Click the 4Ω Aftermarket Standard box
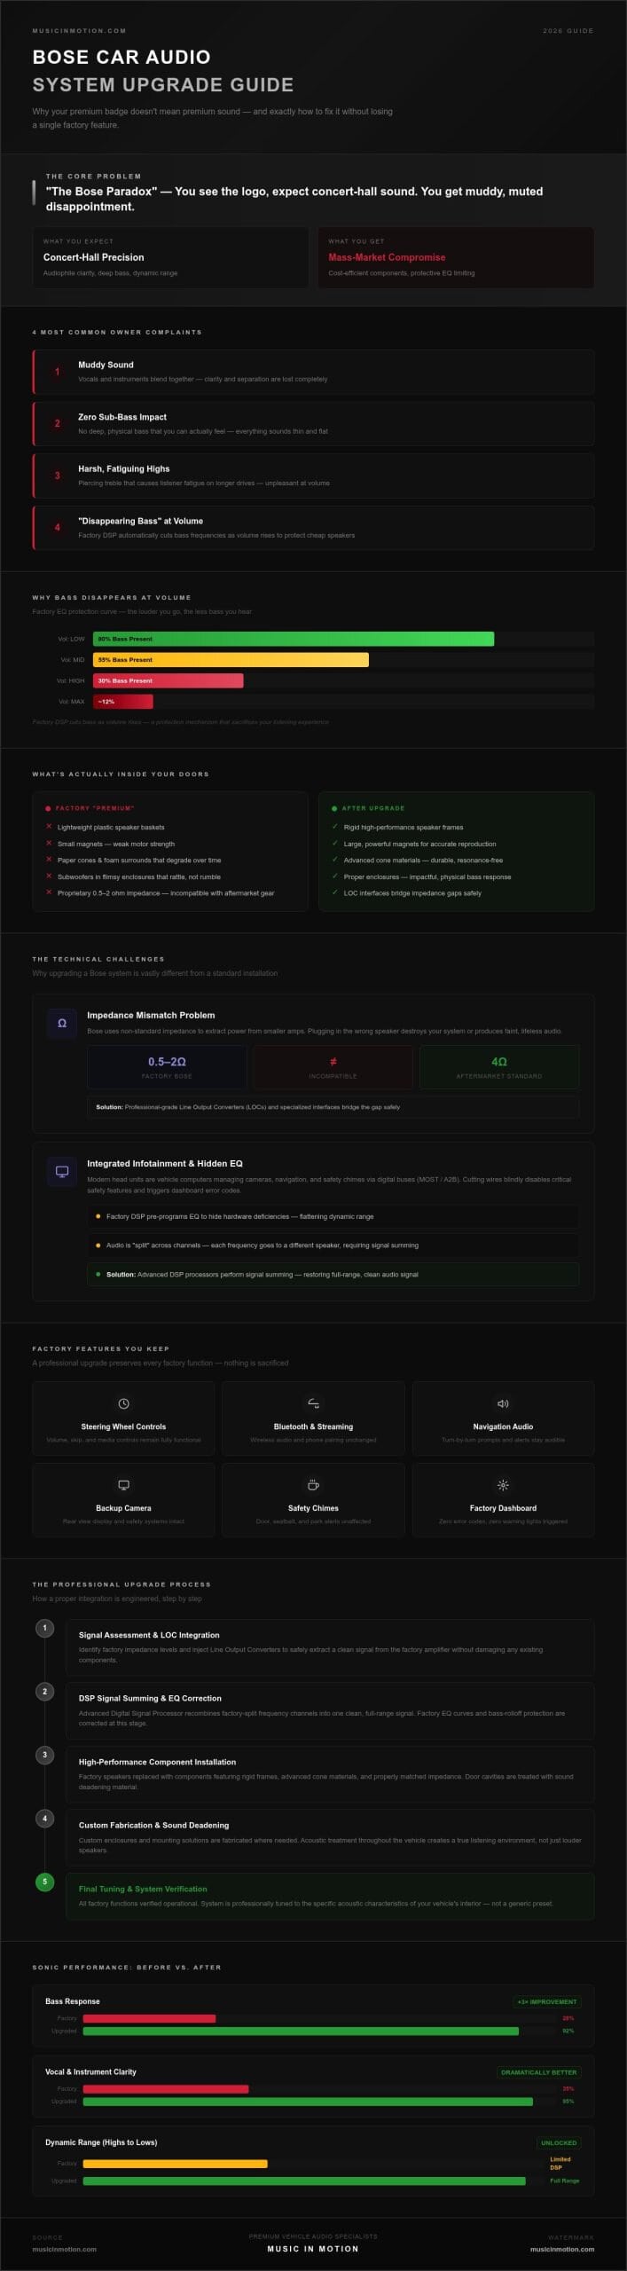The image size is (627, 2271). (499, 1066)
